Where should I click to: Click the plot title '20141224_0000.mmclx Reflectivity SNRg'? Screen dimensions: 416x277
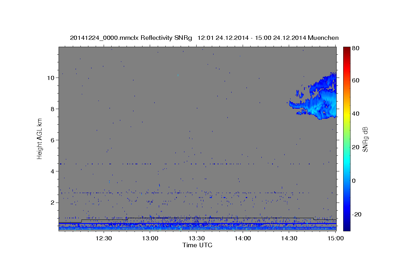[131, 38]
